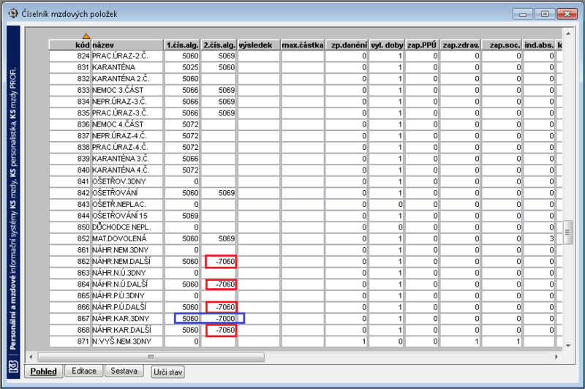Select the KARANTÉNA name in row 831
This screenshot has width=585, height=389.
point(127,67)
